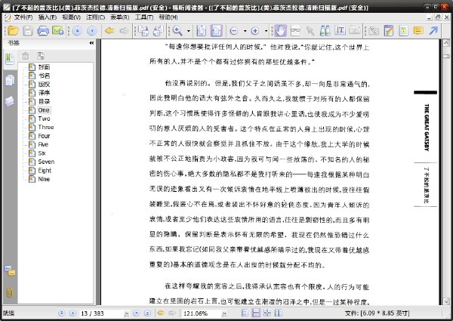Select the blue arrow drawing tool

[433, 30]
